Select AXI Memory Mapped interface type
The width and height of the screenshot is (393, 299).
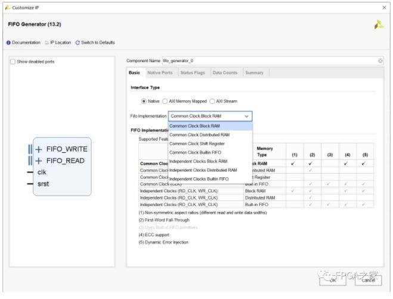tap(165, 101)
